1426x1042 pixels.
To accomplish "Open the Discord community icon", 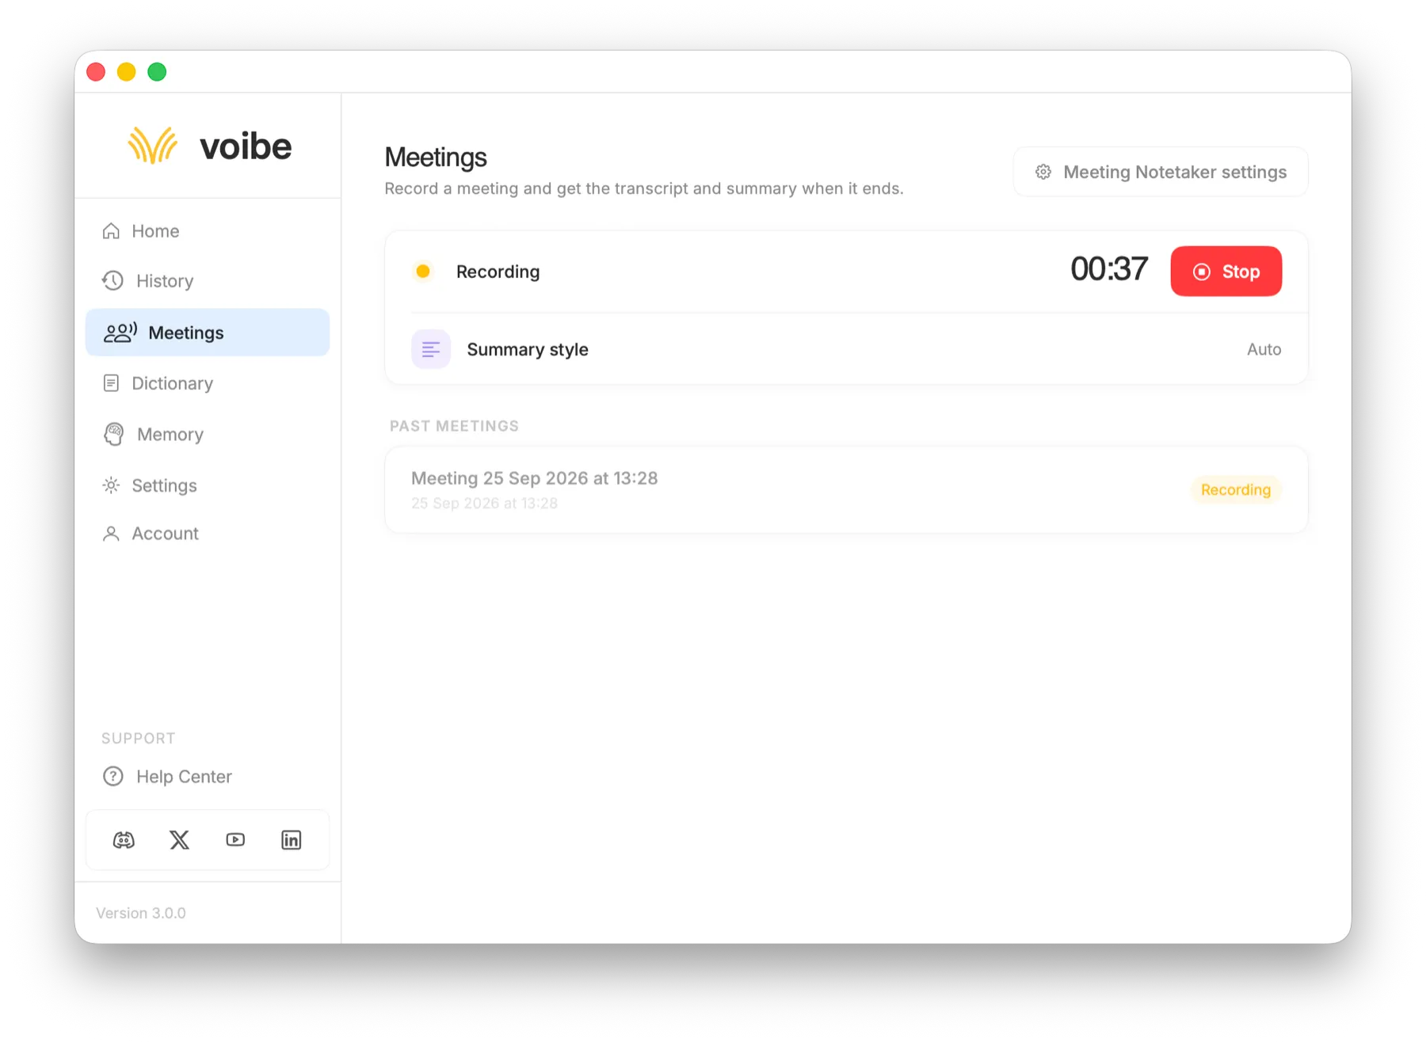I will click(x=124, y=840).
